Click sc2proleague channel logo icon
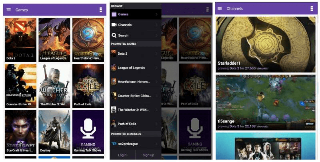This screenshot has height=162, width=320. (114, 144)
